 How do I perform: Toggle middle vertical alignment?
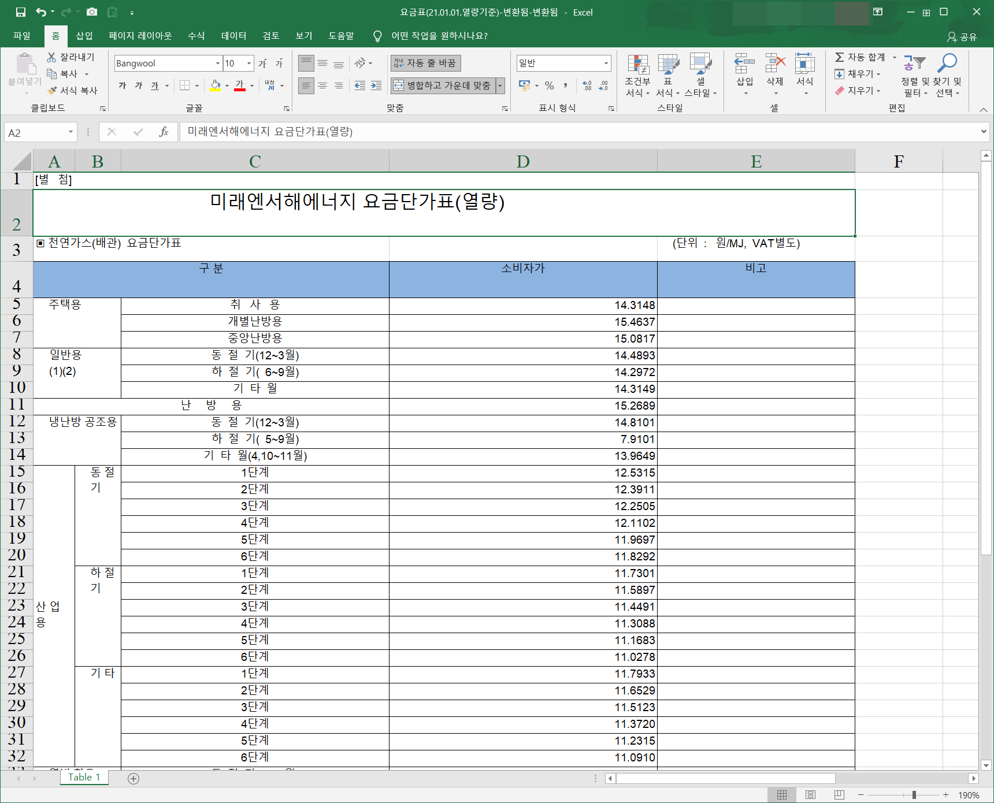tap(322, 63)
